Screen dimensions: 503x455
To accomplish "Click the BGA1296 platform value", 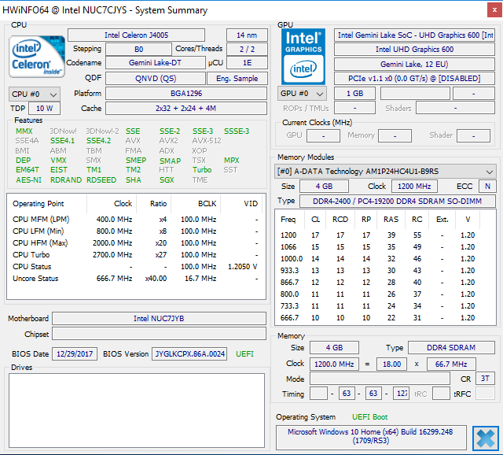I will click(186, 94).
